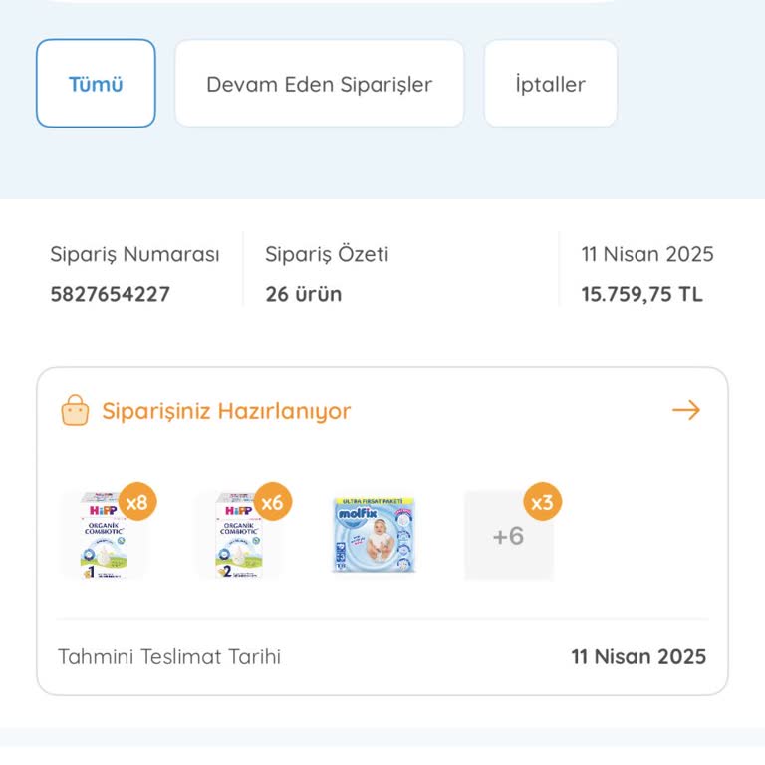This screenshot has height=765, width=765.
Task: Click the Sipariş Özeti label
Action: [327, 254]
